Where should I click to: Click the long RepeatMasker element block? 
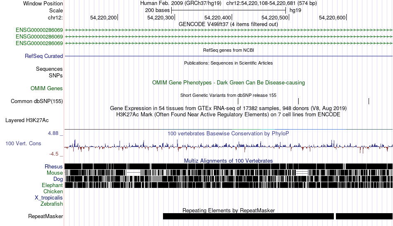[248, 216]
